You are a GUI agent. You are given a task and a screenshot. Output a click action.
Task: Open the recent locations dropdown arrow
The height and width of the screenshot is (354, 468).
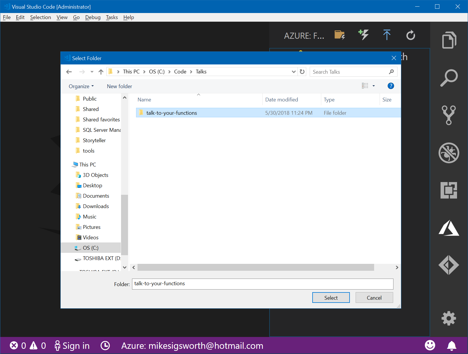click(92, 72)
